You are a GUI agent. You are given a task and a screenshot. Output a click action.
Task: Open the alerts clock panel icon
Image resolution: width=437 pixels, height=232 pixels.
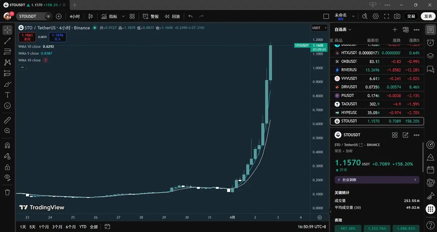tap(430, 43)
